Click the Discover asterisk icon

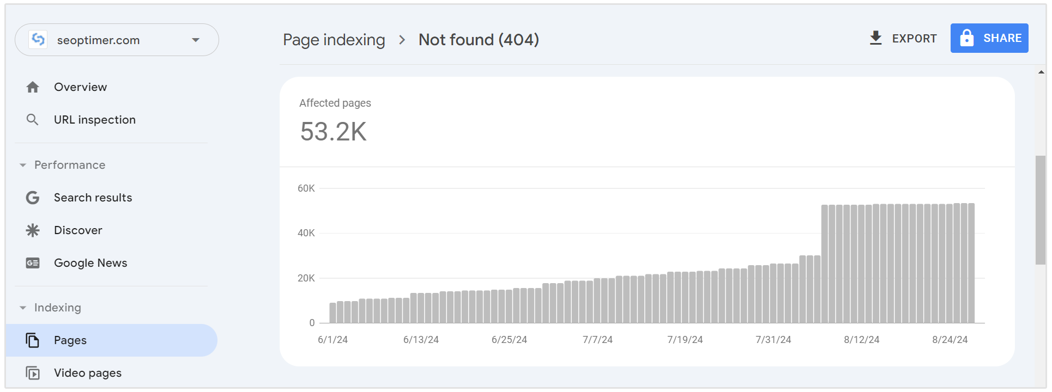click(x=33, y=230)
